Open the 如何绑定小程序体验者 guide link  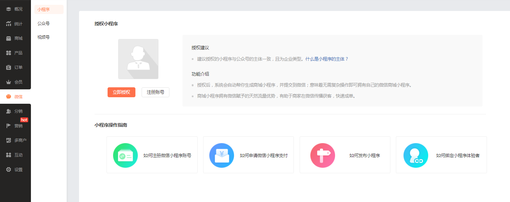tap(458, 155)
